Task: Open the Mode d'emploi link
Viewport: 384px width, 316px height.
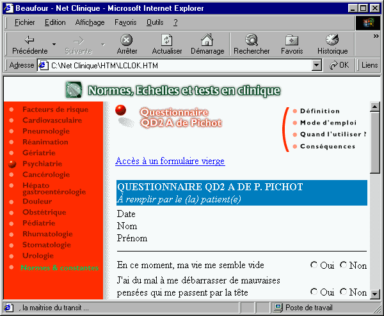Action: pos(328,123)
